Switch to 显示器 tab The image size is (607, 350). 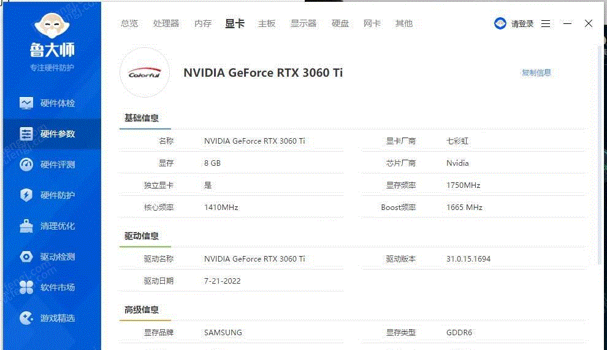click(303, 24)
